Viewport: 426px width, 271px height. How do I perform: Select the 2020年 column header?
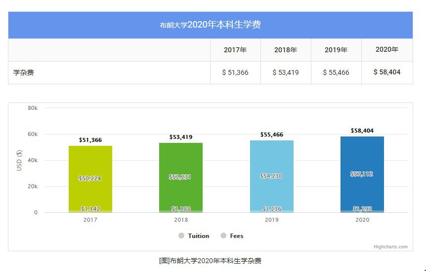(x=387, y=49)
